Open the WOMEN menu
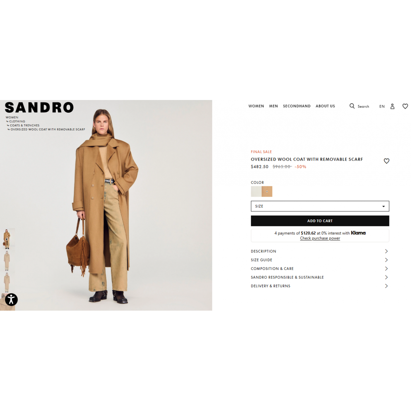411x411 pixels. [256, 106]
